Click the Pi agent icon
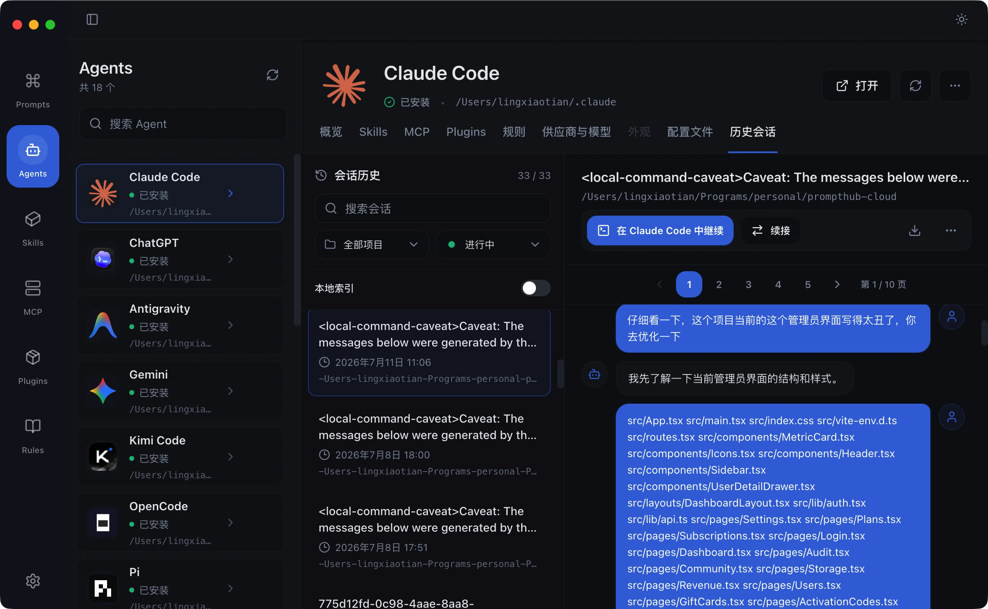 pos(103,588)
